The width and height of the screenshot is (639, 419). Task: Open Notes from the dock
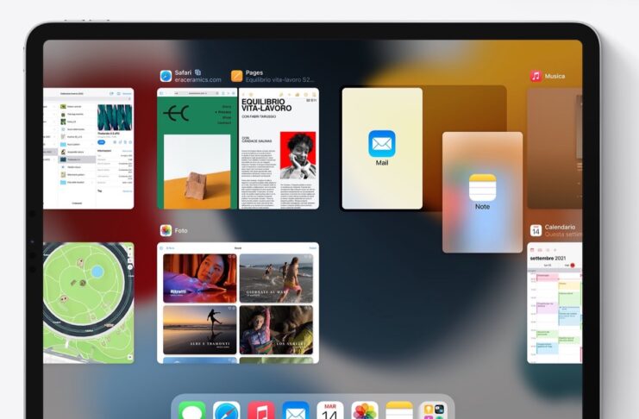click(x=399, y=410)
